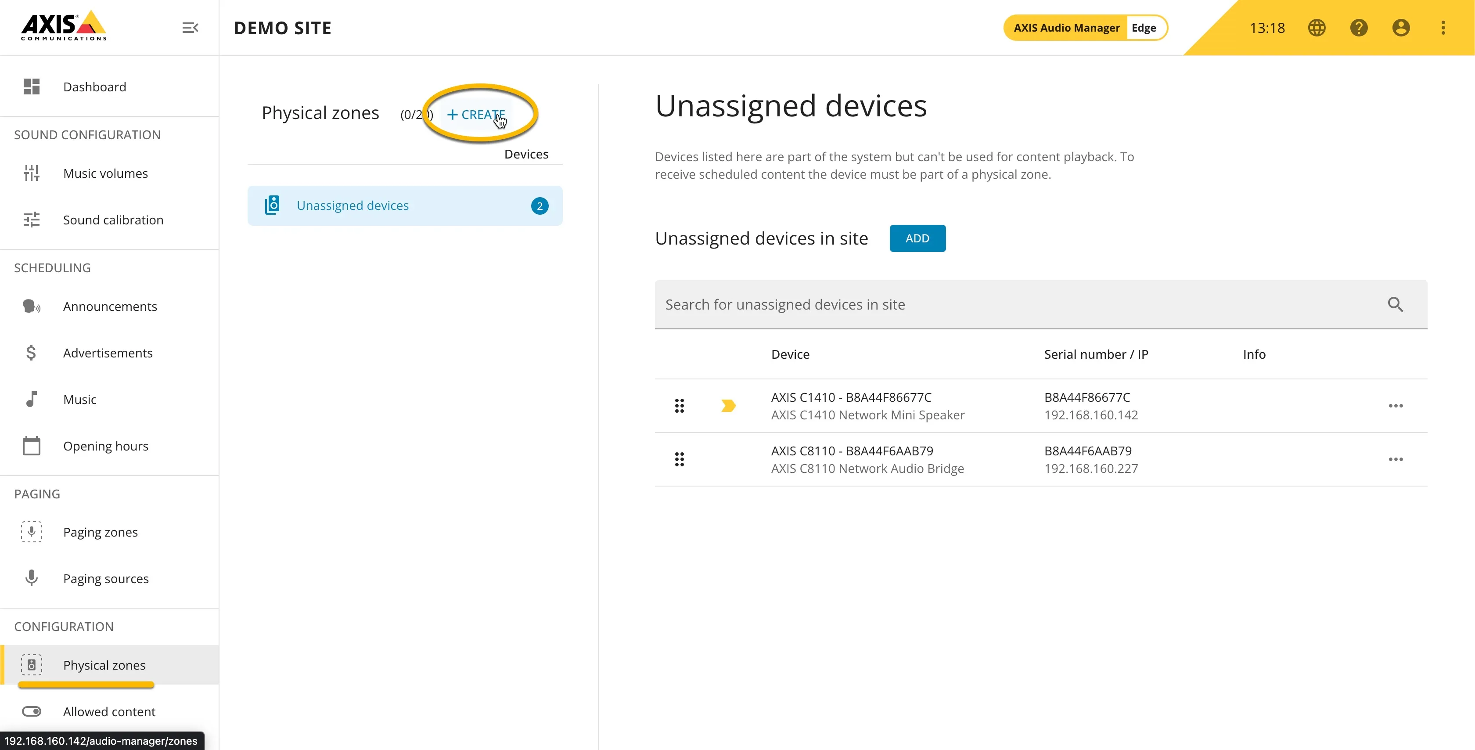Click IP address 192.168.160.142
1475x750 pixels.
click(x=1091, y=415)
